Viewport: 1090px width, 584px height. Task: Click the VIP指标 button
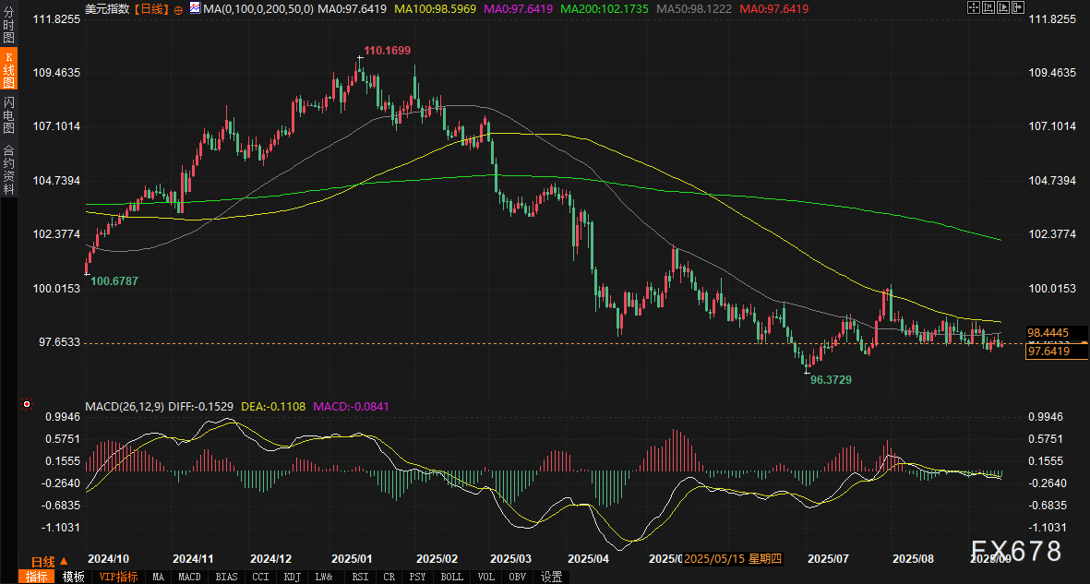point(118,577)
